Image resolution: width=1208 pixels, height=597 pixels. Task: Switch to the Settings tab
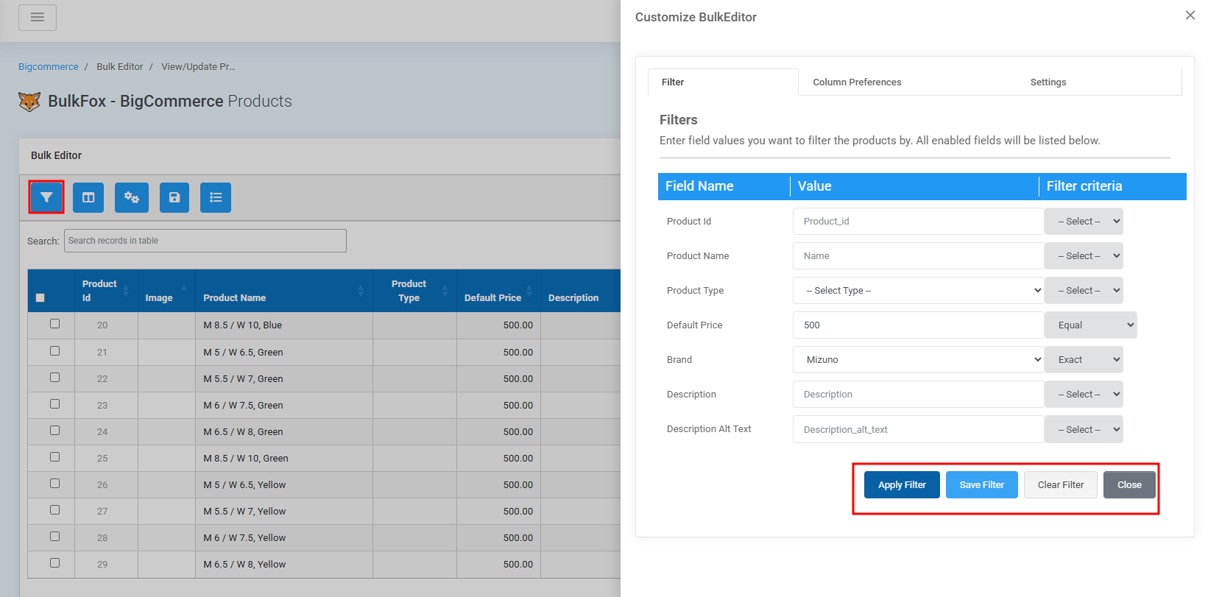pos(1048,82)
